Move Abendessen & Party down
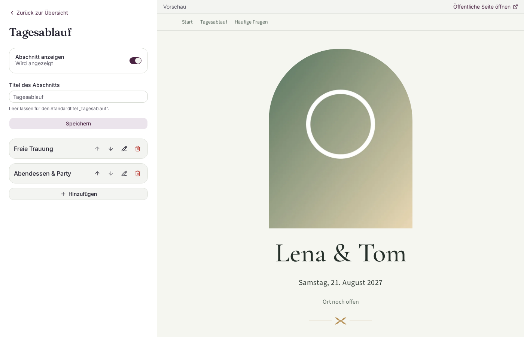Image resolution: width=524 pixels, height=337 pixels. (x=111, y=173)
